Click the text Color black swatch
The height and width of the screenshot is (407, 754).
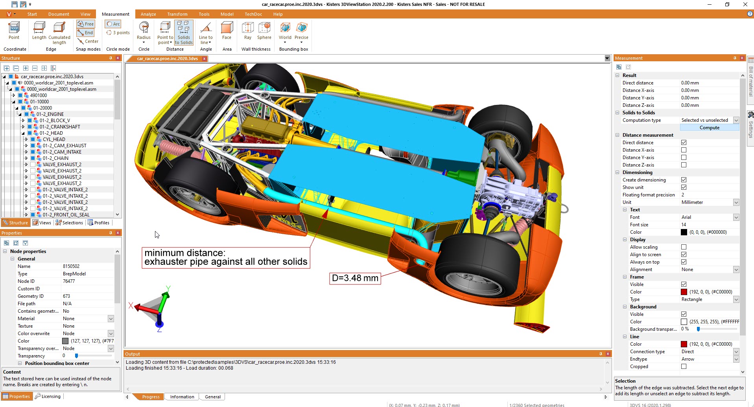click(x=684, y=232)
